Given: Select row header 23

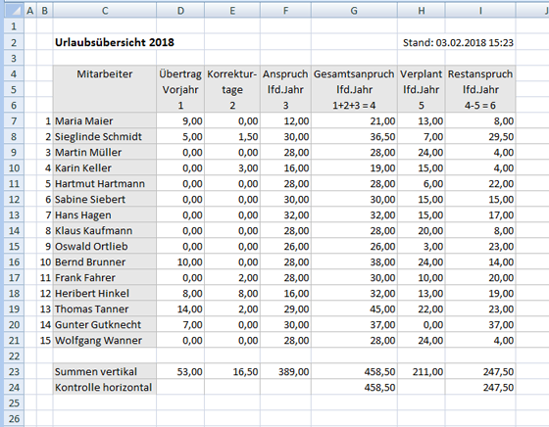Looking at the screenshot, I should coord(14,371).
